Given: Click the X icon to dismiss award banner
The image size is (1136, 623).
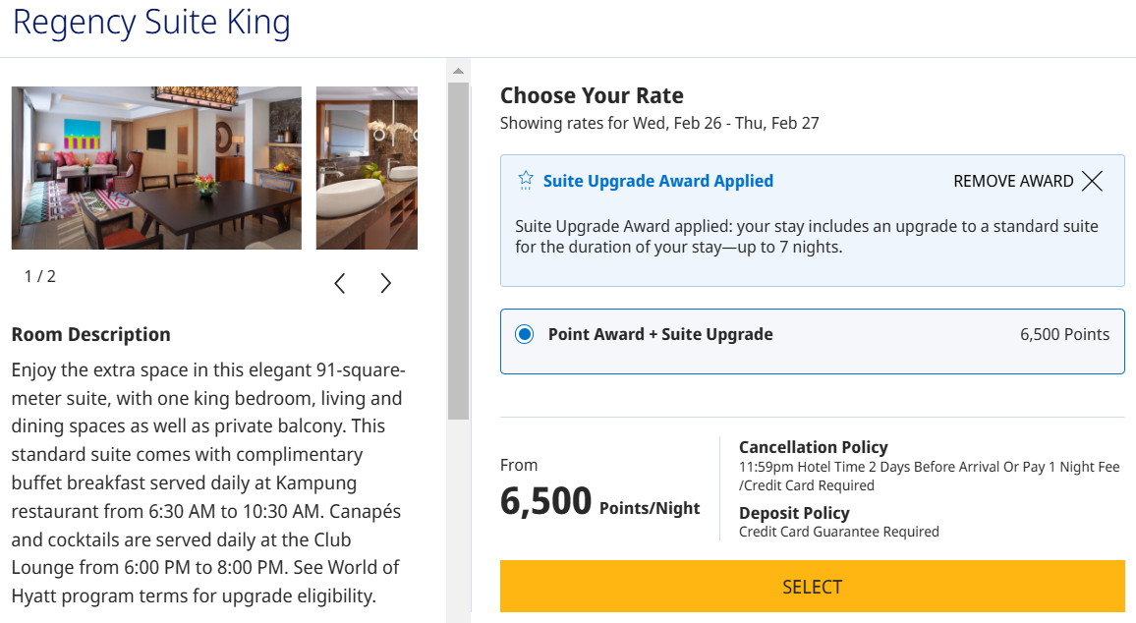Looking at the screenshot, I should (1092, 181).
